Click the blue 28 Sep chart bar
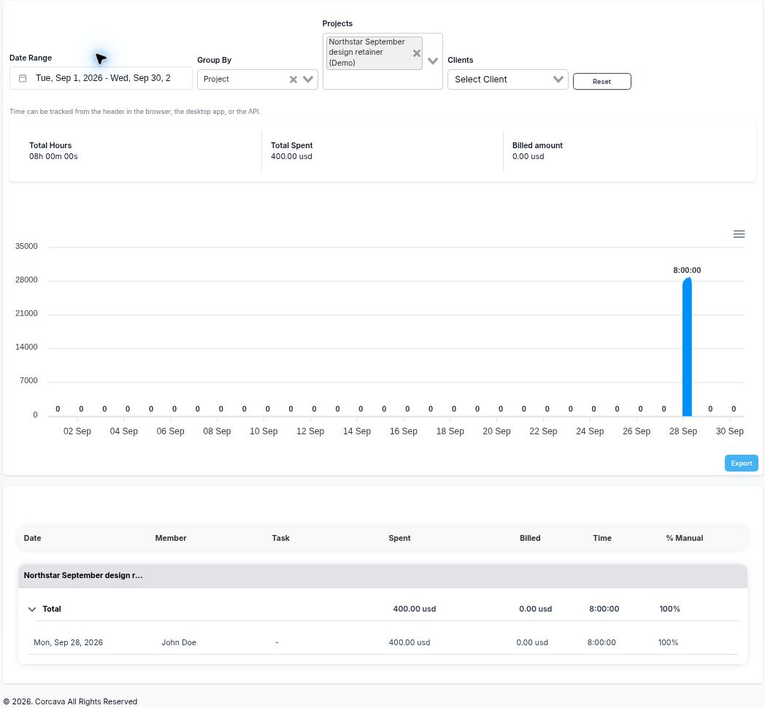The width and height of the screenshot is (765, 708). (687, 347)
